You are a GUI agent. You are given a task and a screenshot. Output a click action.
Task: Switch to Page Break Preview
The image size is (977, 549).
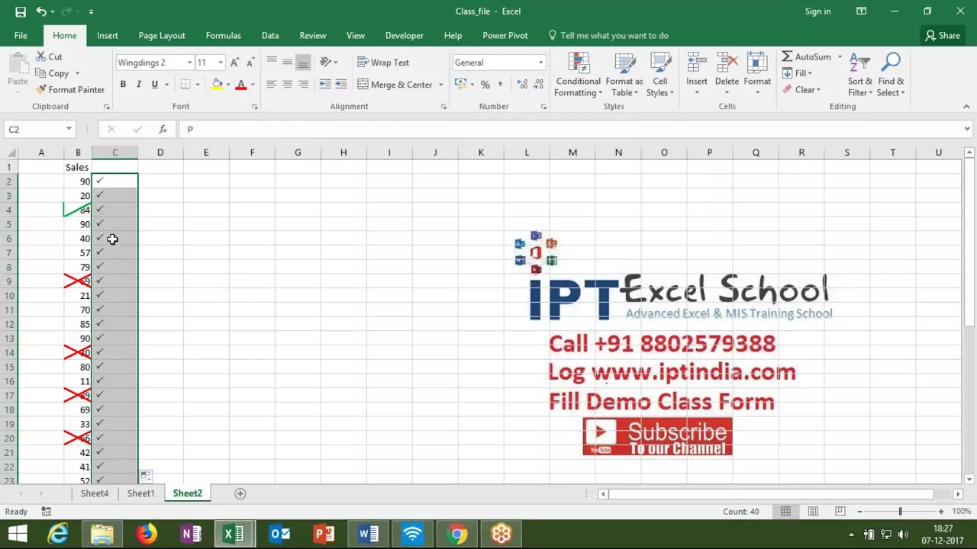[840, 512]
